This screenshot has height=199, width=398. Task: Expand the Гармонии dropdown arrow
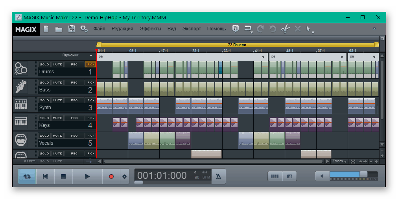point(91,56)
